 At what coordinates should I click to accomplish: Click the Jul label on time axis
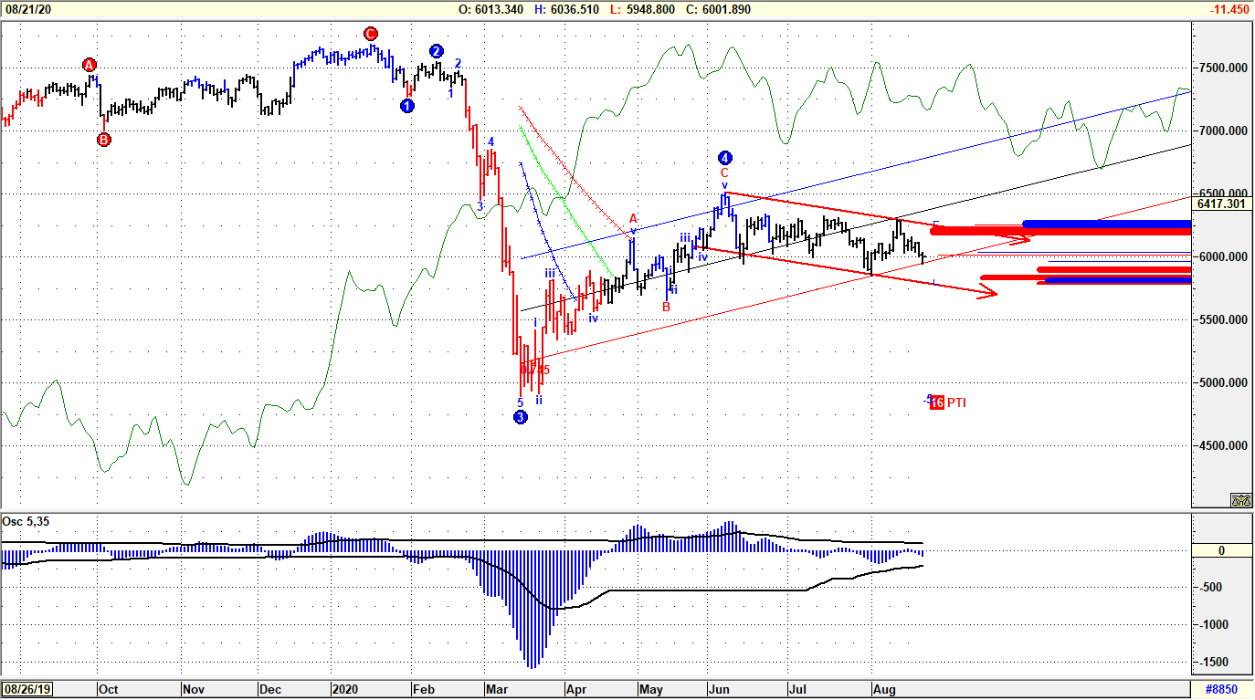[x=799, y=690]
